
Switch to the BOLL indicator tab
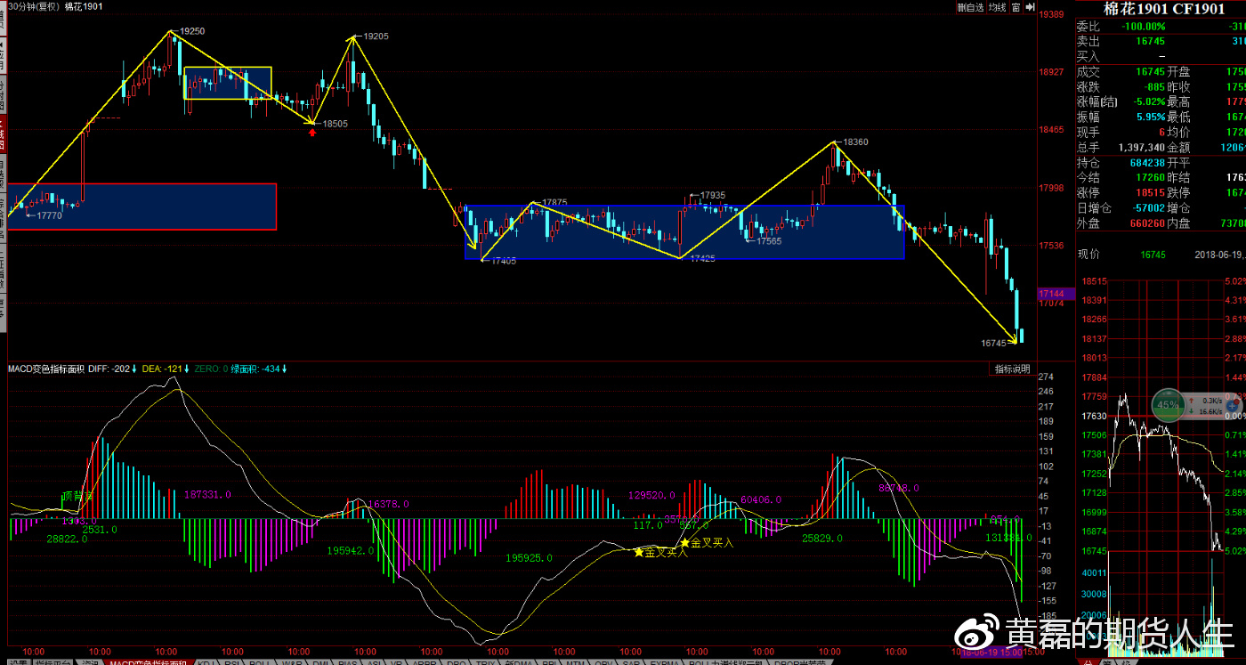[259, 661]
